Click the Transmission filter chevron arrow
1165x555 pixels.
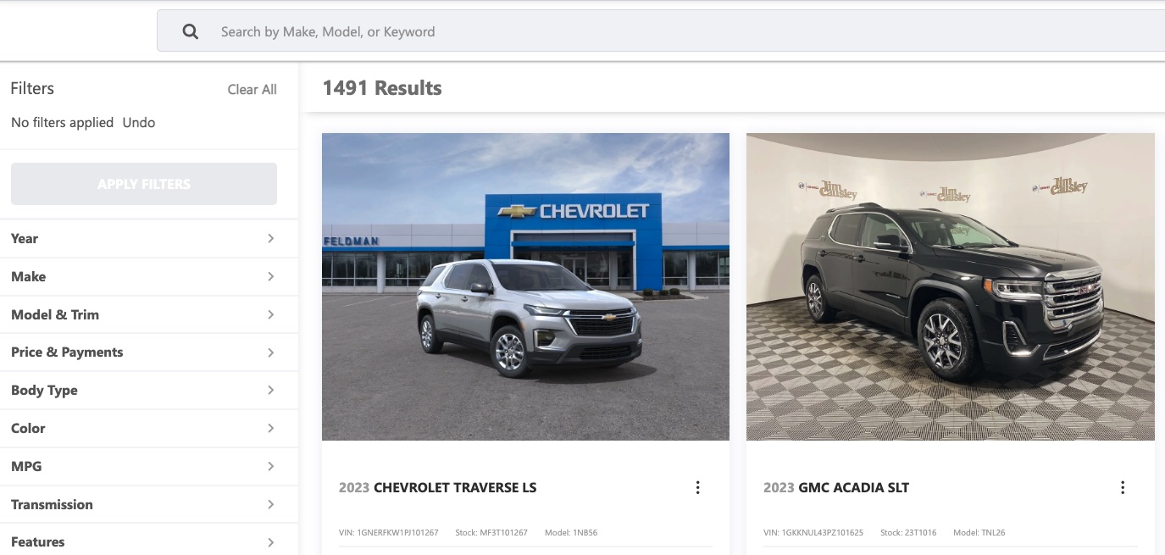point(271,504)
